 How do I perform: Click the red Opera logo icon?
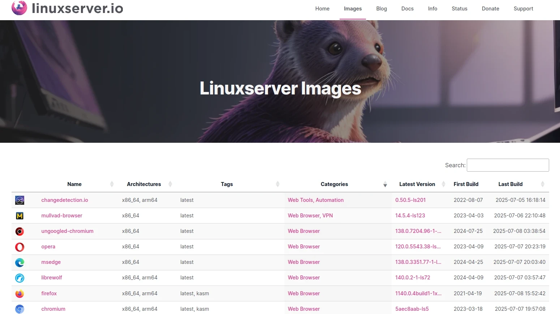pyautogui.click(x=20, y=247)
